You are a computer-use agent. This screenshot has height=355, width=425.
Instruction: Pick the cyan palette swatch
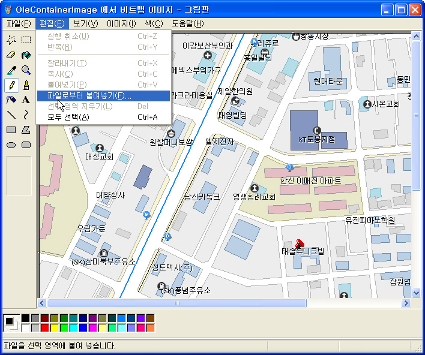pos(74,327)
